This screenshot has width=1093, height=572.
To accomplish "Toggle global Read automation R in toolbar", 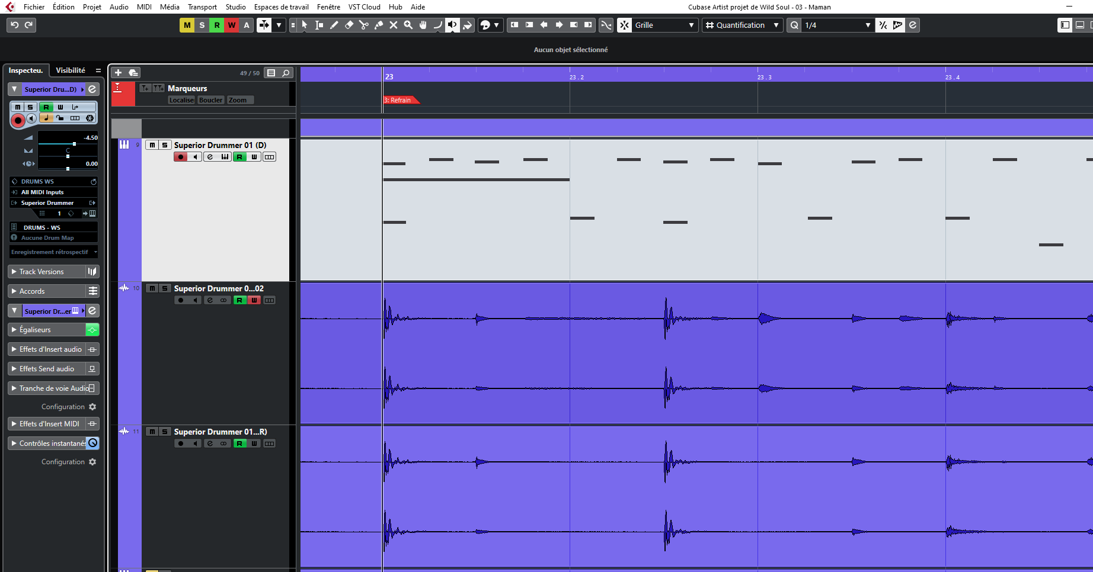I will (217, 25).
